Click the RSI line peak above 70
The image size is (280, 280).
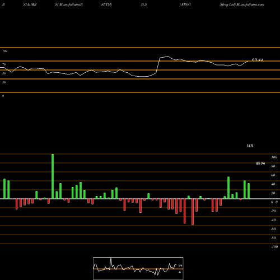click(168, 56)
